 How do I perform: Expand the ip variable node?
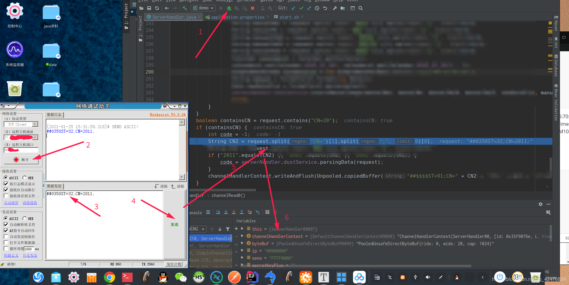tap(242, 250)
